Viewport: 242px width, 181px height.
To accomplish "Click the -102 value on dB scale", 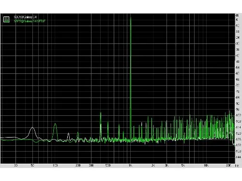I will [x=238, y=115].
